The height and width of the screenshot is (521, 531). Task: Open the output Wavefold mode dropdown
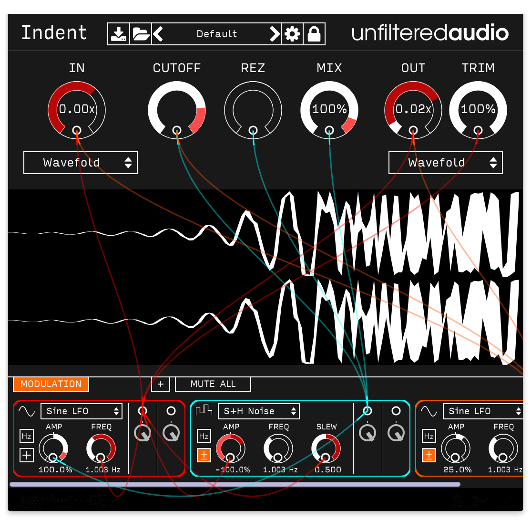coord(445,163)
